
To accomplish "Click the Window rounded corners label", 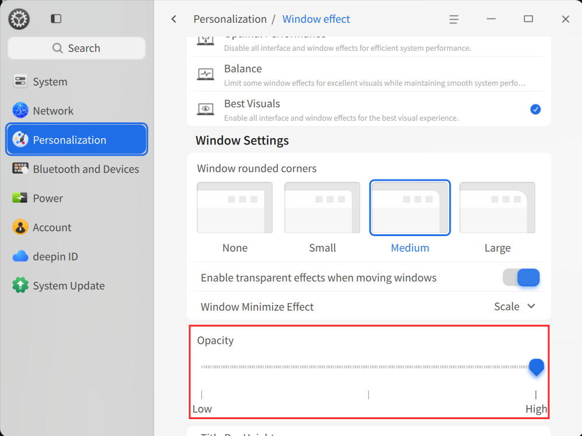I will point(256,168).
